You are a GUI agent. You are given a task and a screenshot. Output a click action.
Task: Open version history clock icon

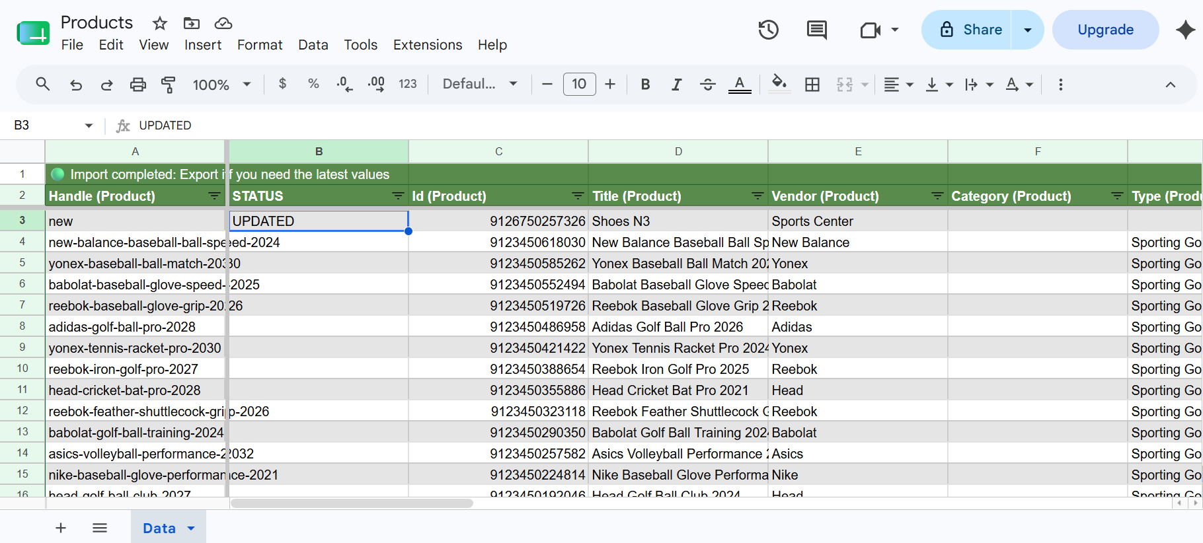coord(769,30)
